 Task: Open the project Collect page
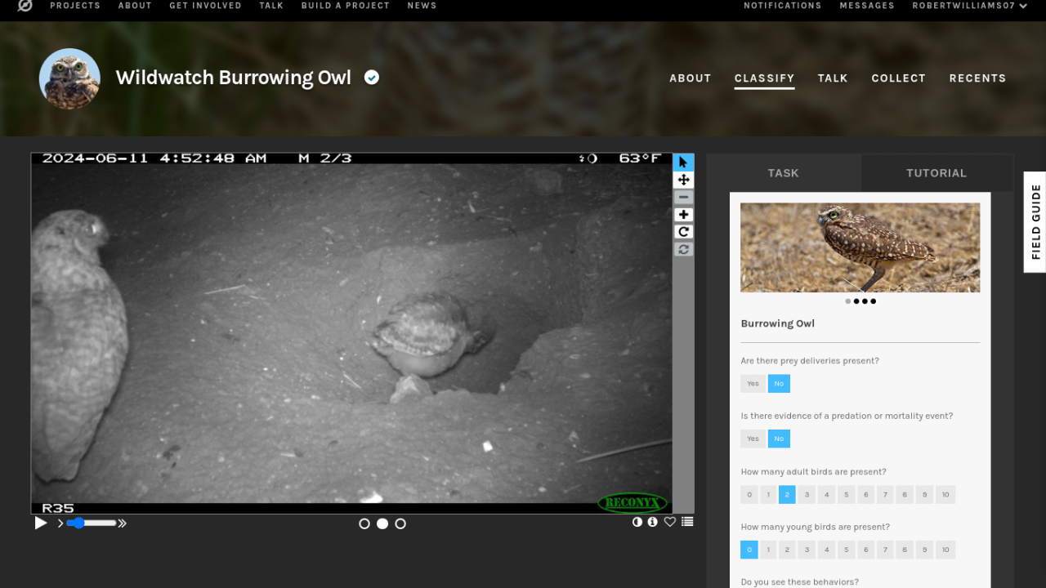[899, 78]
